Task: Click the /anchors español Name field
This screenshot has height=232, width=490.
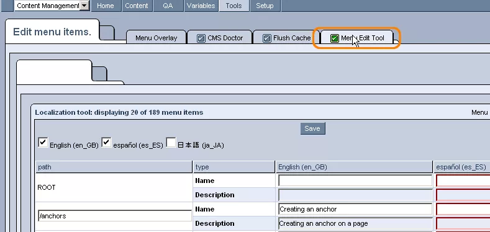Action: coord(463,209)
